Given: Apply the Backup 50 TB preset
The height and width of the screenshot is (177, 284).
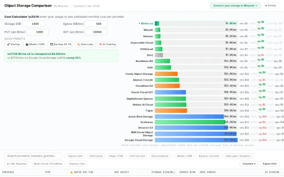Looking at the screenshot, I should tap(61, 44).
